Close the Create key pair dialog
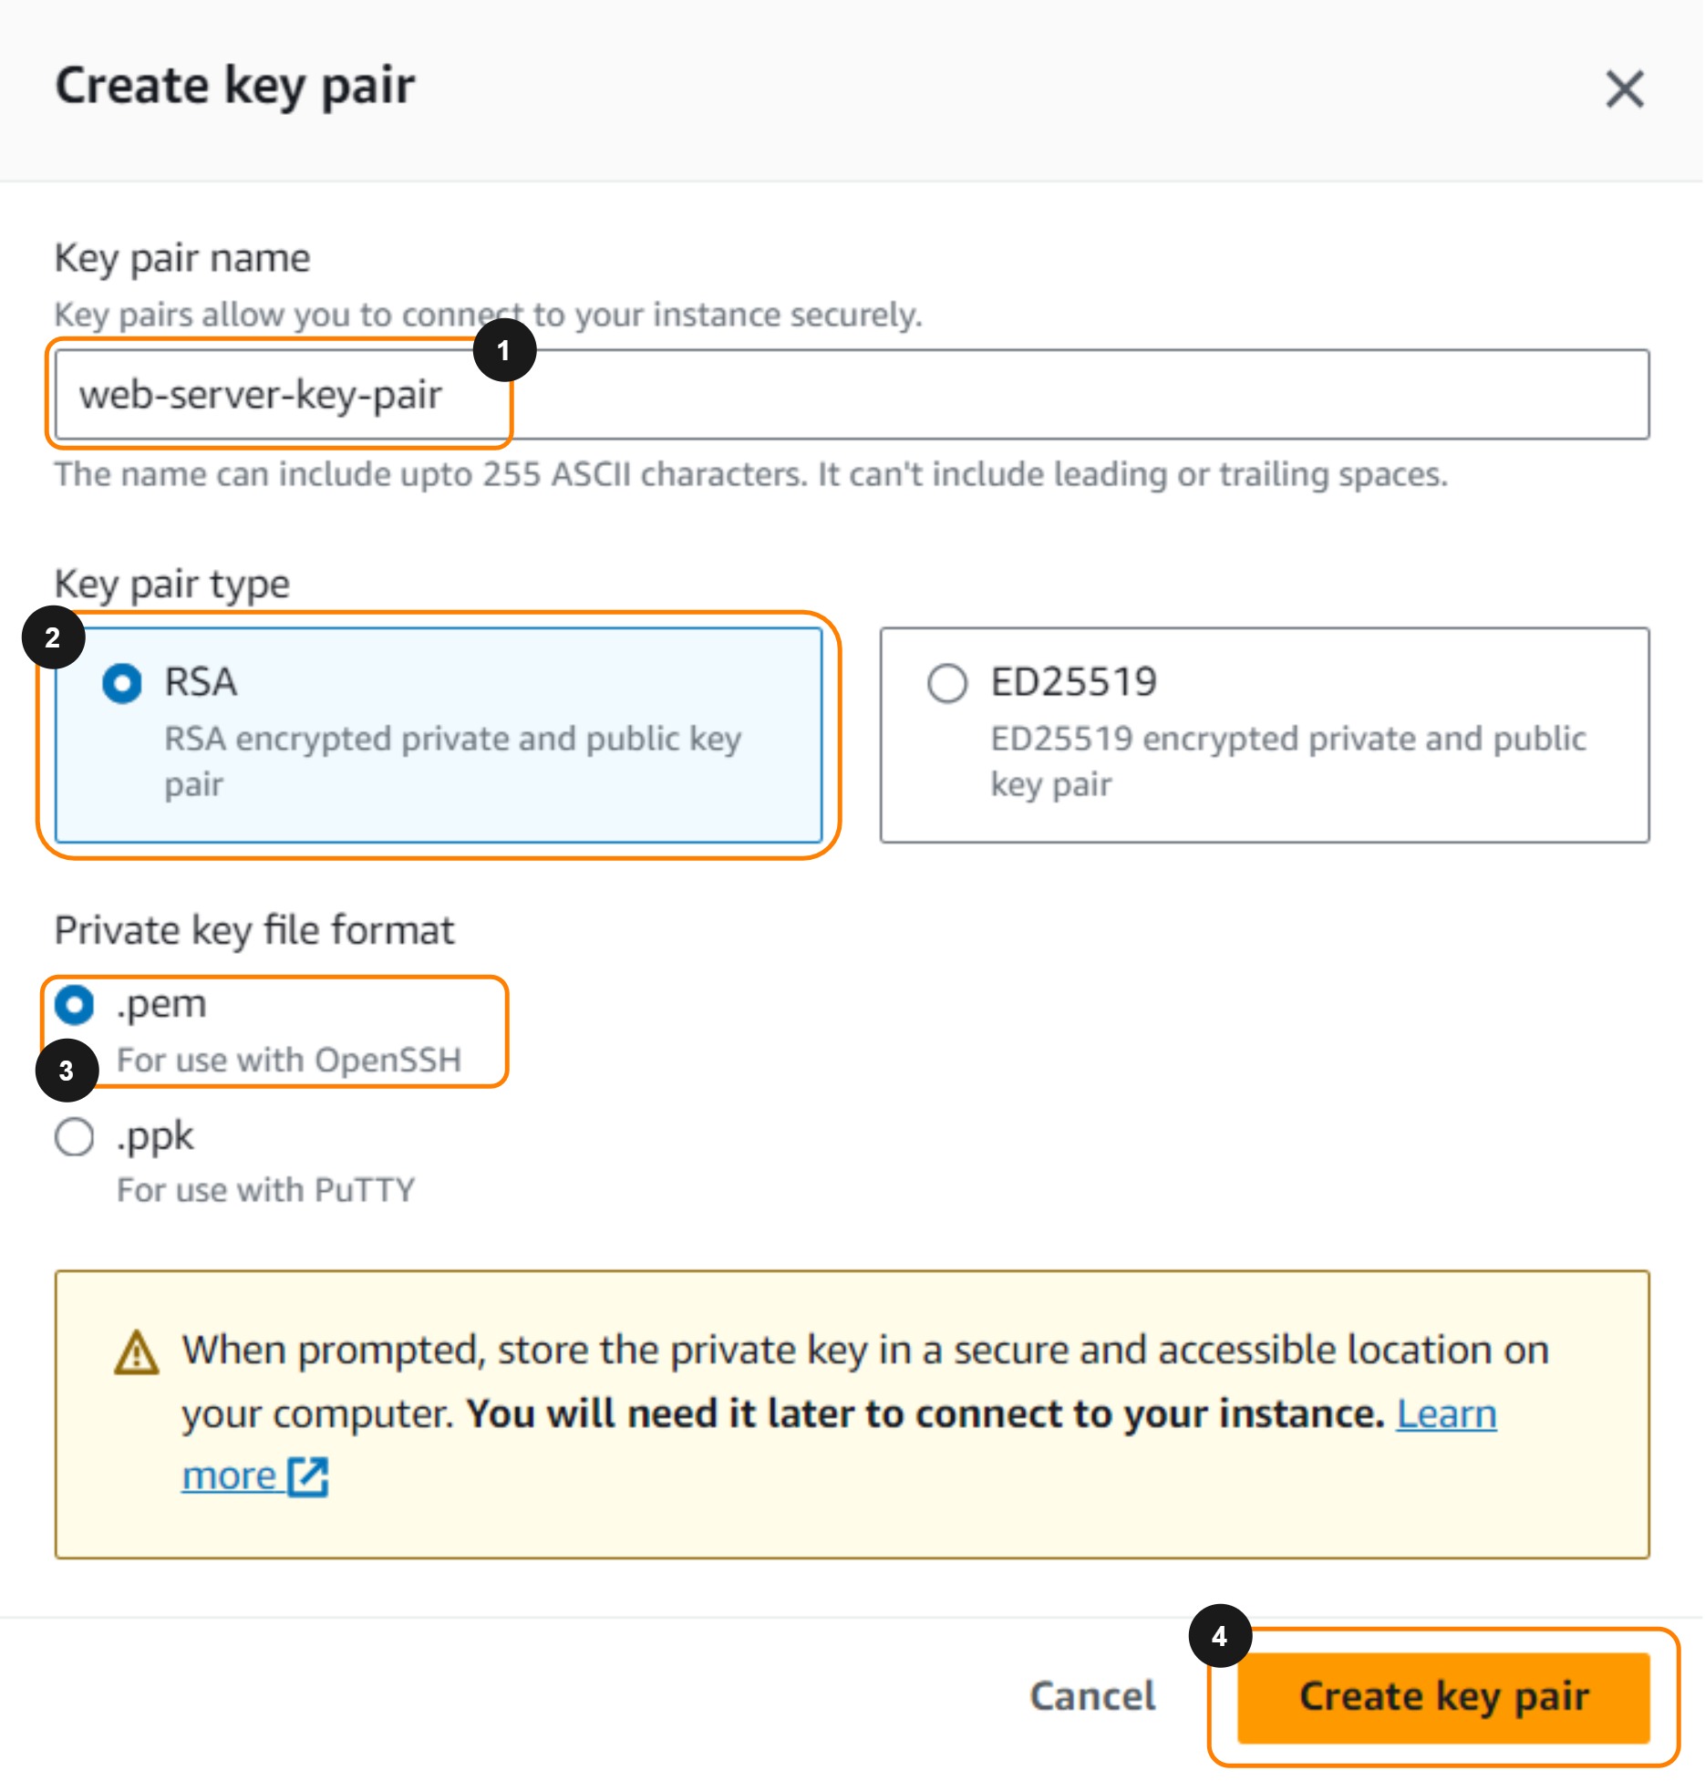The height and width of the screenshot is (1781, 1705). tap(1624, 89)
